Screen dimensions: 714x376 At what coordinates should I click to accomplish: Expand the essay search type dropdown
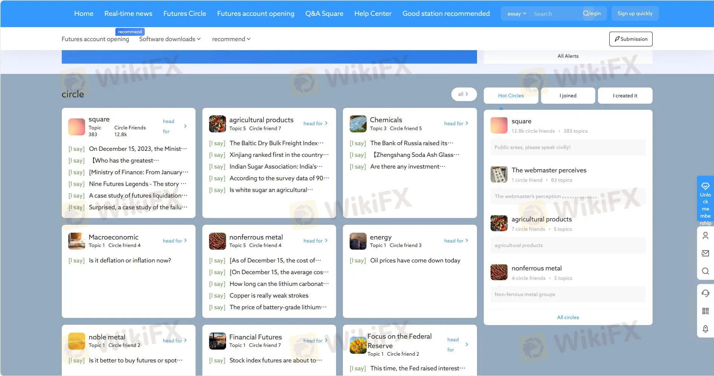(516, 14)
